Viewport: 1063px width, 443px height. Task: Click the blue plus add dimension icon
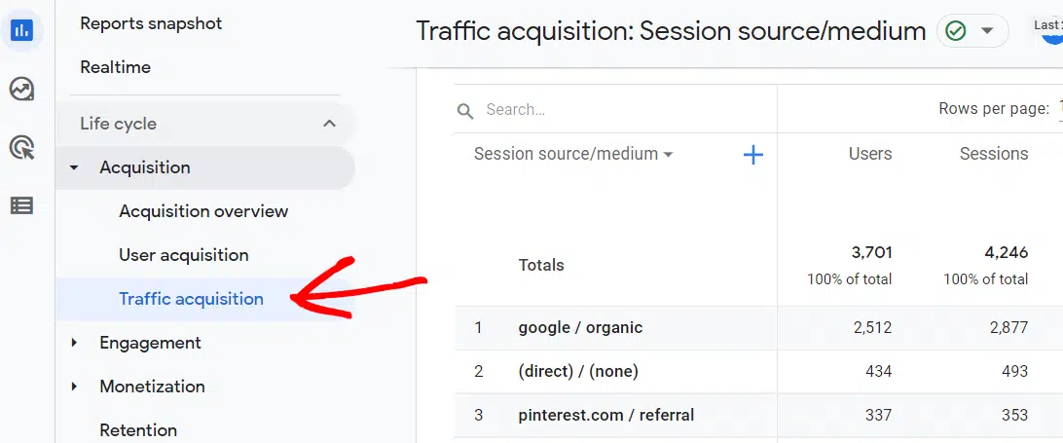[x=752, y=155]
